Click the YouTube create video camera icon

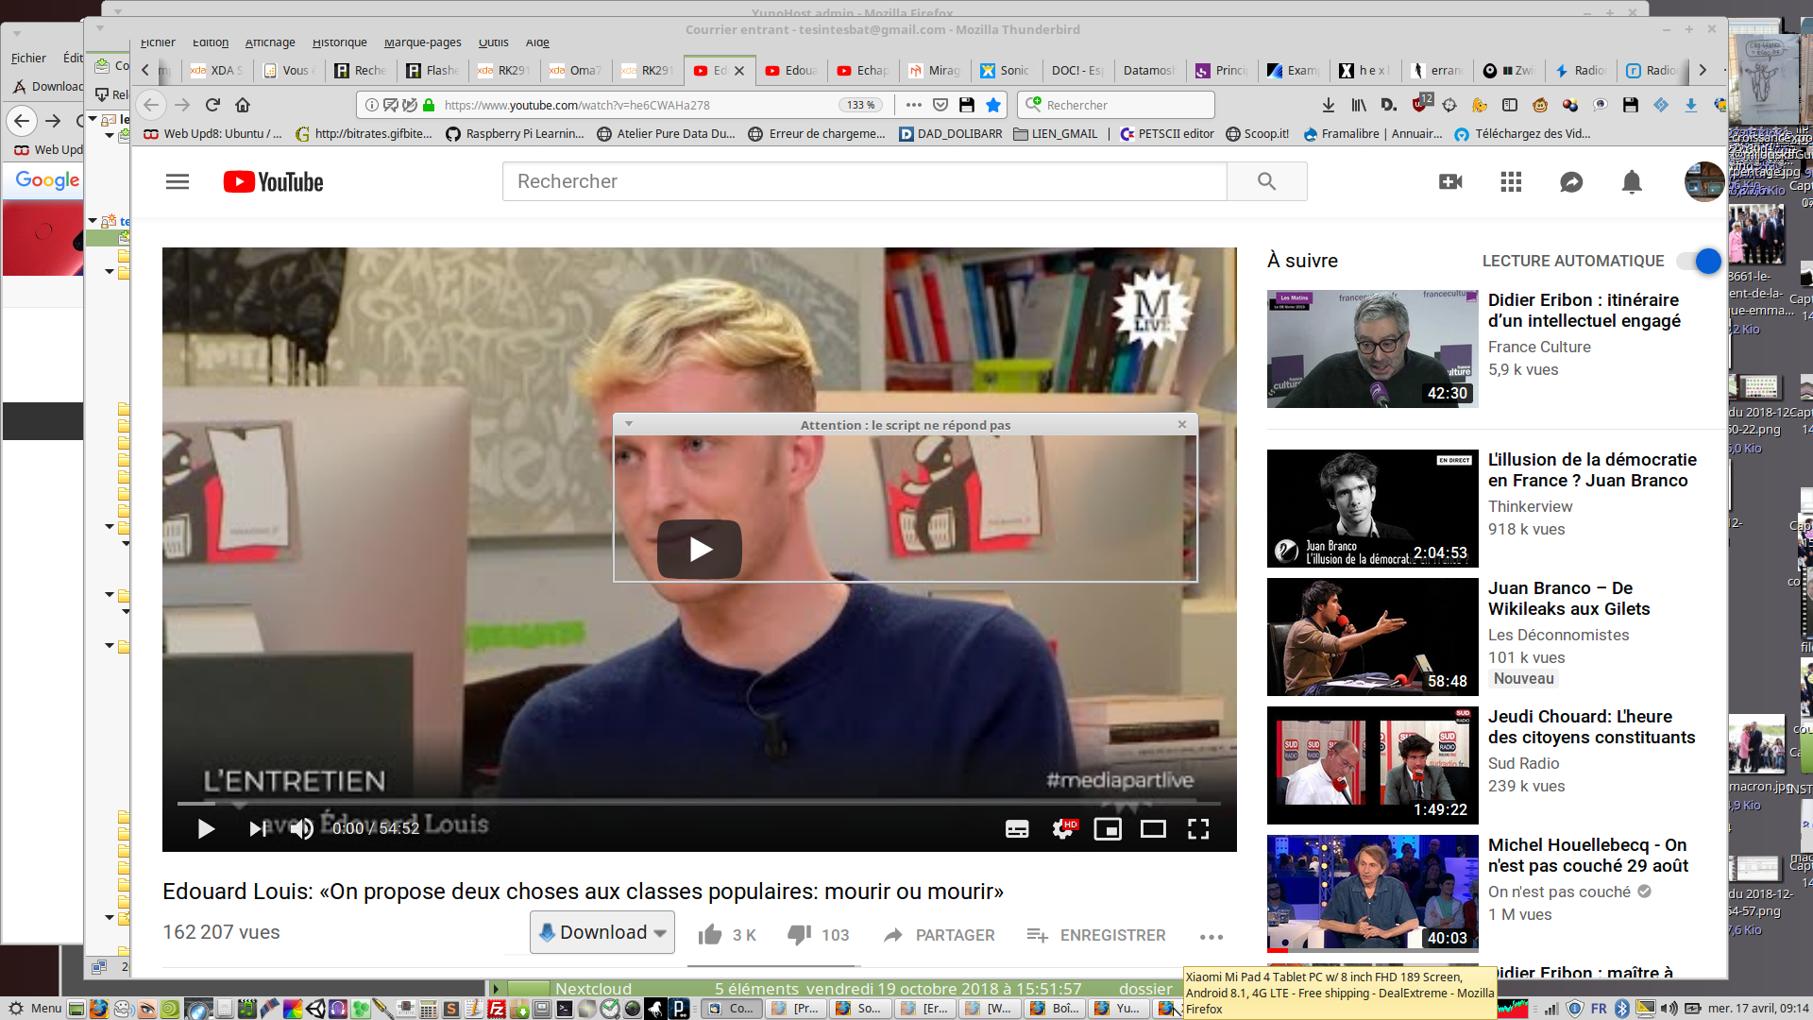tap(1450, 181)
